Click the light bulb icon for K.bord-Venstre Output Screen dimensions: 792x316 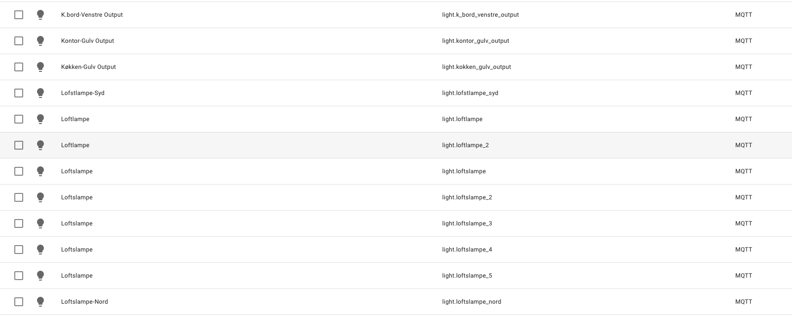(x=40, y=15)
